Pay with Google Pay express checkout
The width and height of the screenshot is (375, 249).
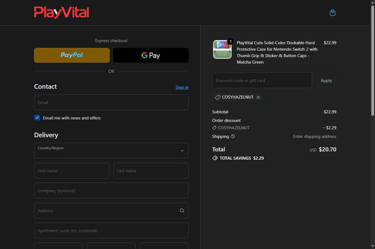(151, 55)
